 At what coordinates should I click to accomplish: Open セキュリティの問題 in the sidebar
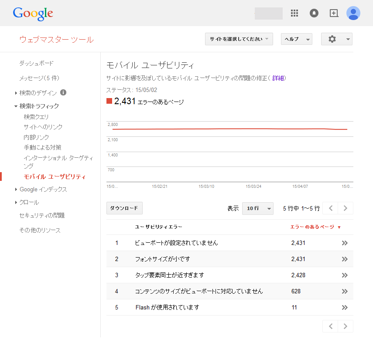[x=42, y=215]
